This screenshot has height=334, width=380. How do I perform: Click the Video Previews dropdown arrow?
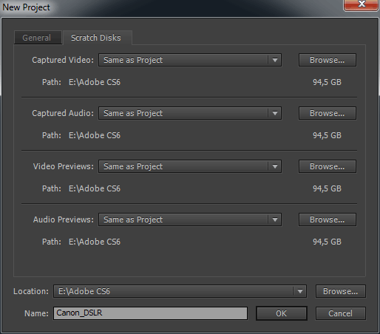click(275, 166)
